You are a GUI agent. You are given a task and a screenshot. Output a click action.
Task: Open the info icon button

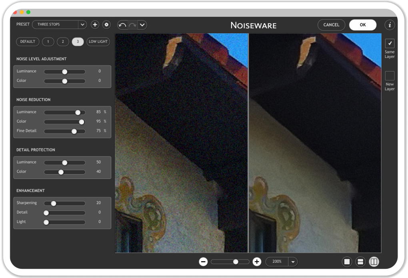pyautogui.click(x=390, y=25)
